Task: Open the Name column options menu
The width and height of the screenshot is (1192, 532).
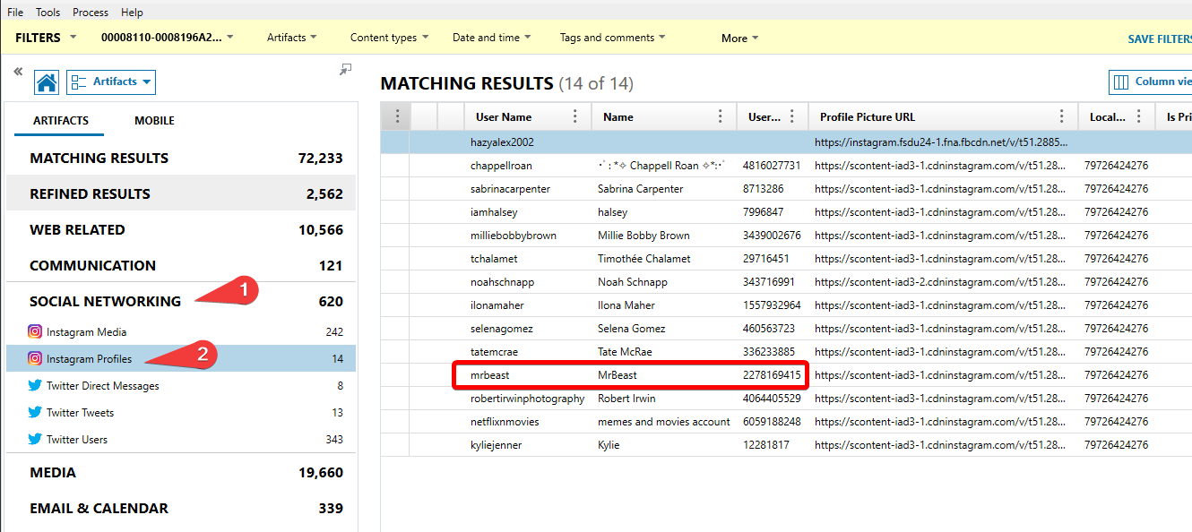Action: (x=720, y=116)
